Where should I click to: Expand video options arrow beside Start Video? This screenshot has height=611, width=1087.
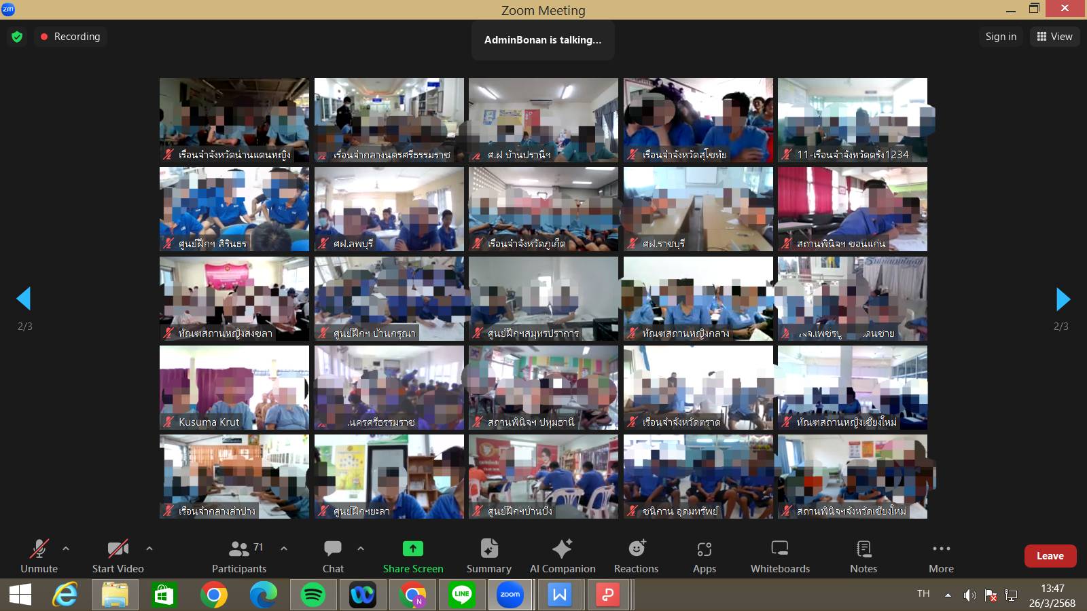(x=149, y=548)
